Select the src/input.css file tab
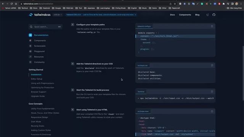The height and width of the screenshot is (137, 244). pos(143,65)
